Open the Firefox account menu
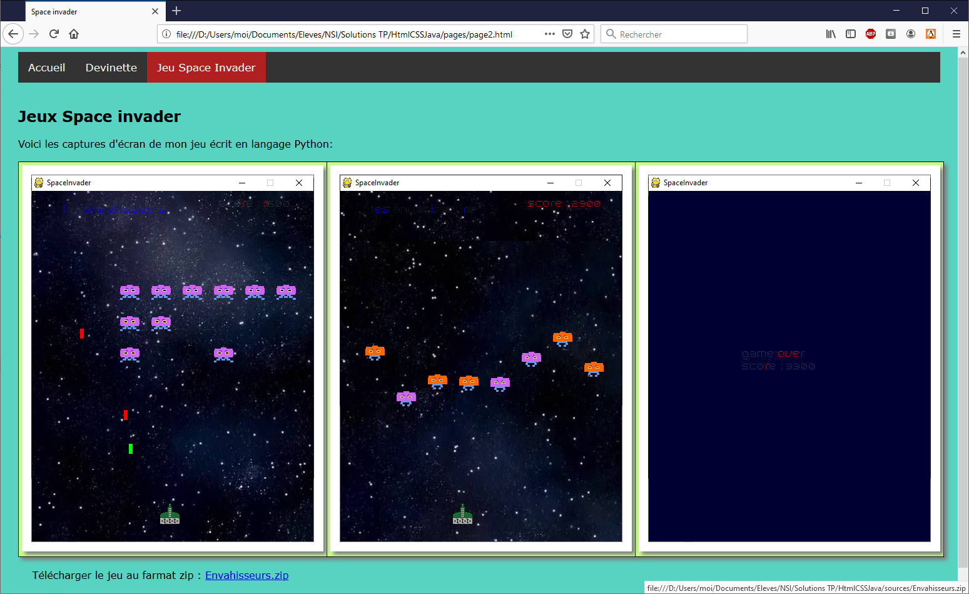 point(911,34)
